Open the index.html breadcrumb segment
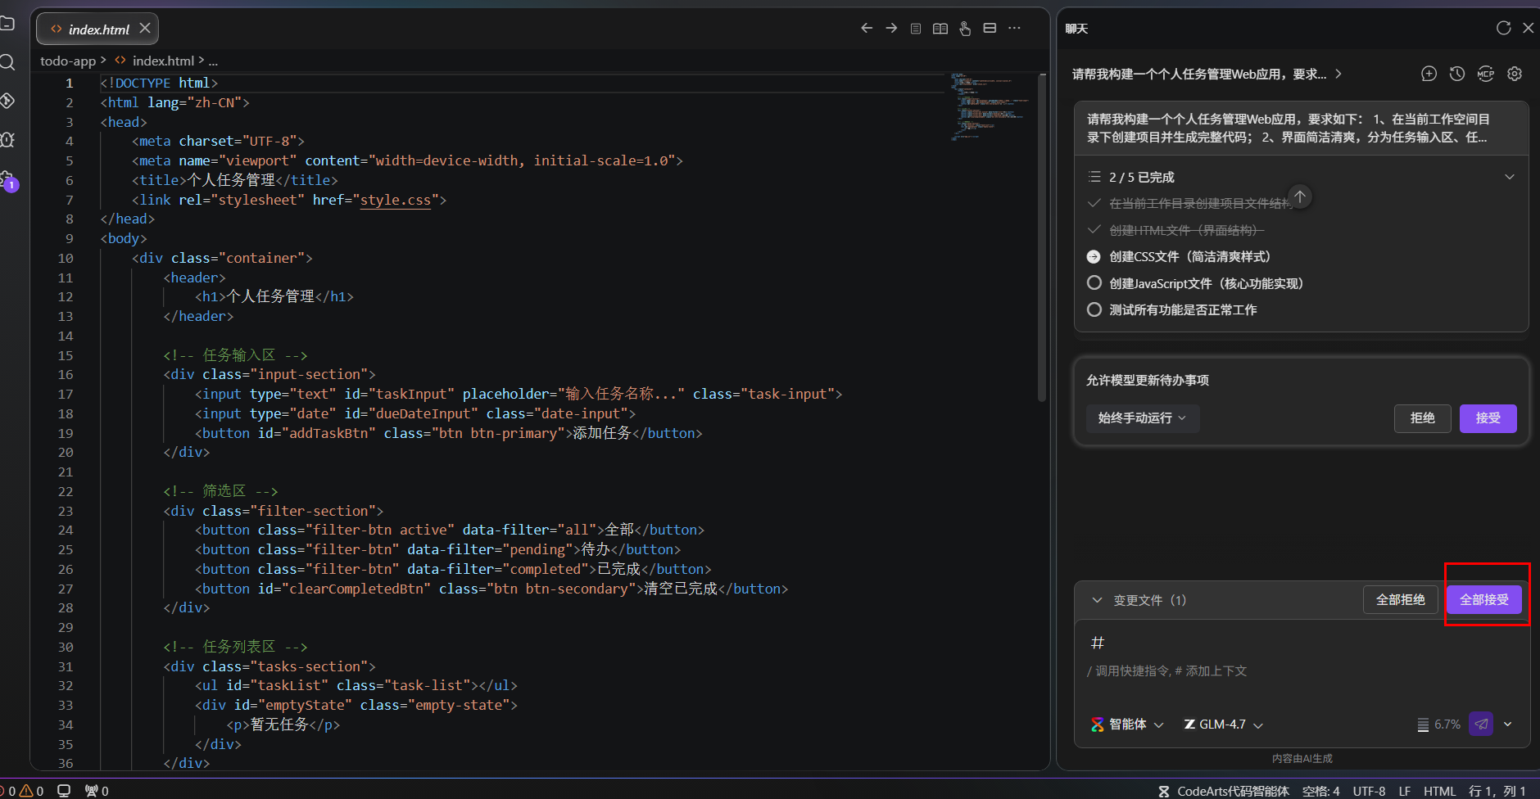1540x799 pixels. pyautogui.click(x=156, y=61)
